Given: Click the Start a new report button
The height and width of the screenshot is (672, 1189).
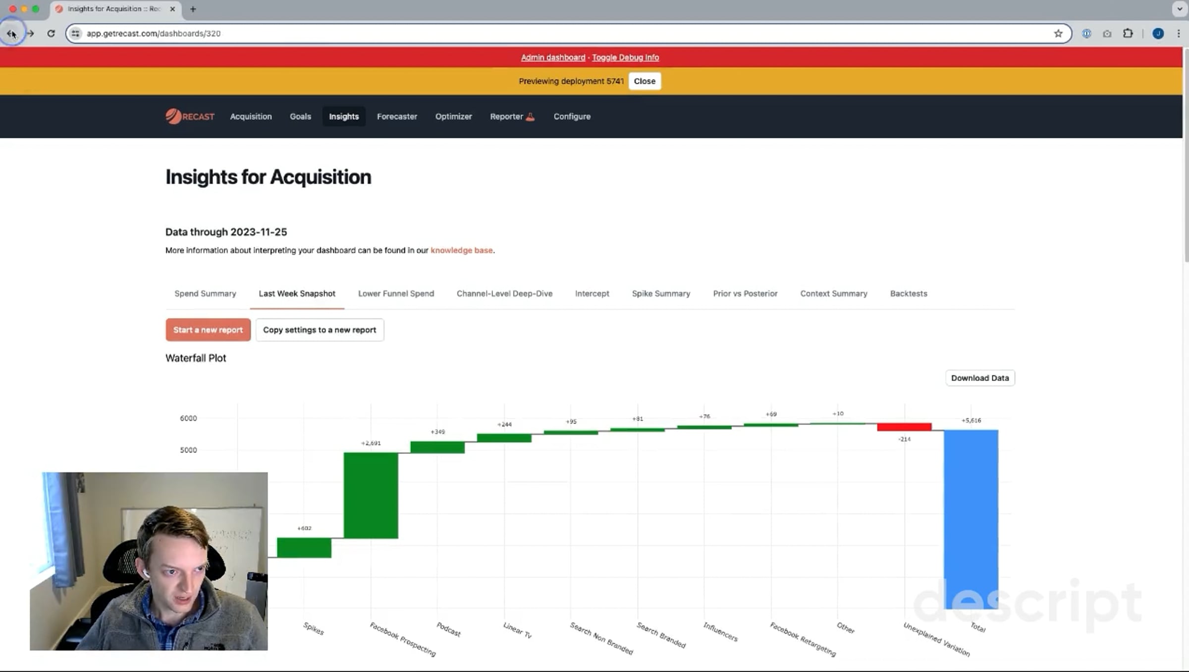Looking at the screenshot, I should pyautogui.click(x=208, y=330).
